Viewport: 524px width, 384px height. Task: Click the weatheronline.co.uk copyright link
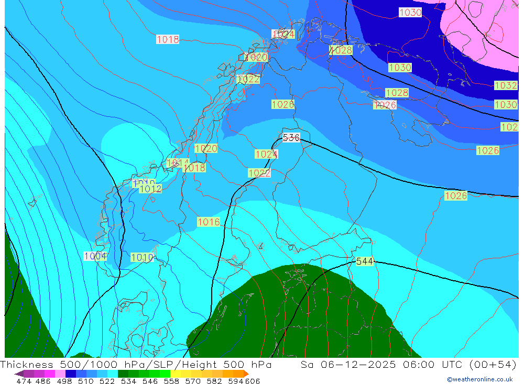(479, 379)
